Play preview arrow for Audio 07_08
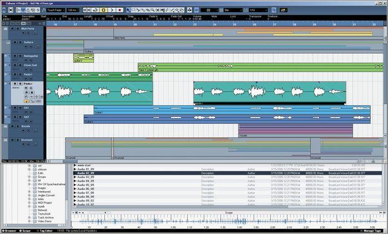388x234 pixels. pos(75,193)
